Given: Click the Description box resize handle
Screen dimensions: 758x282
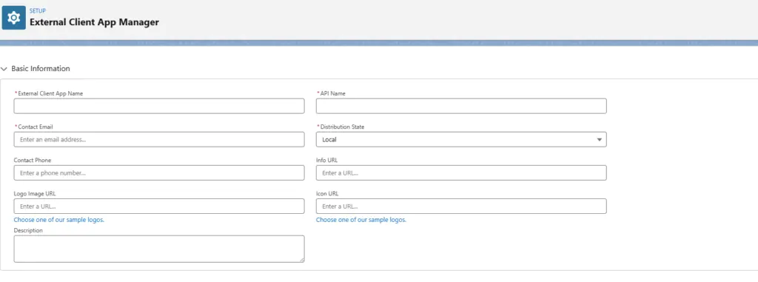Looking at the screenshot, I should [x=302, y=260].
